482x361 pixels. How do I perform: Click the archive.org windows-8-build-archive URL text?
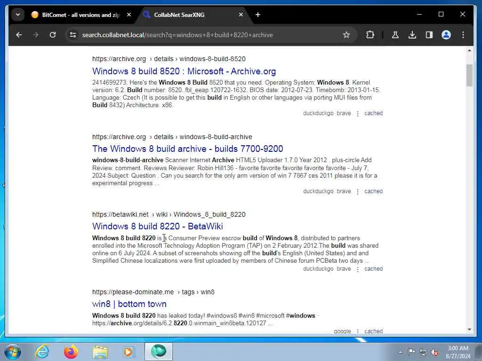click(x=172, y=137)
